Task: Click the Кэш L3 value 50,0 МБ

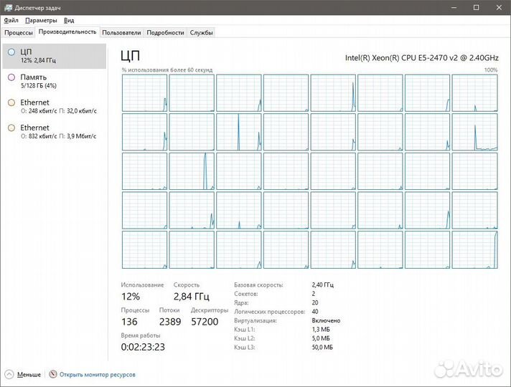Action: click(x=322, y=348)
